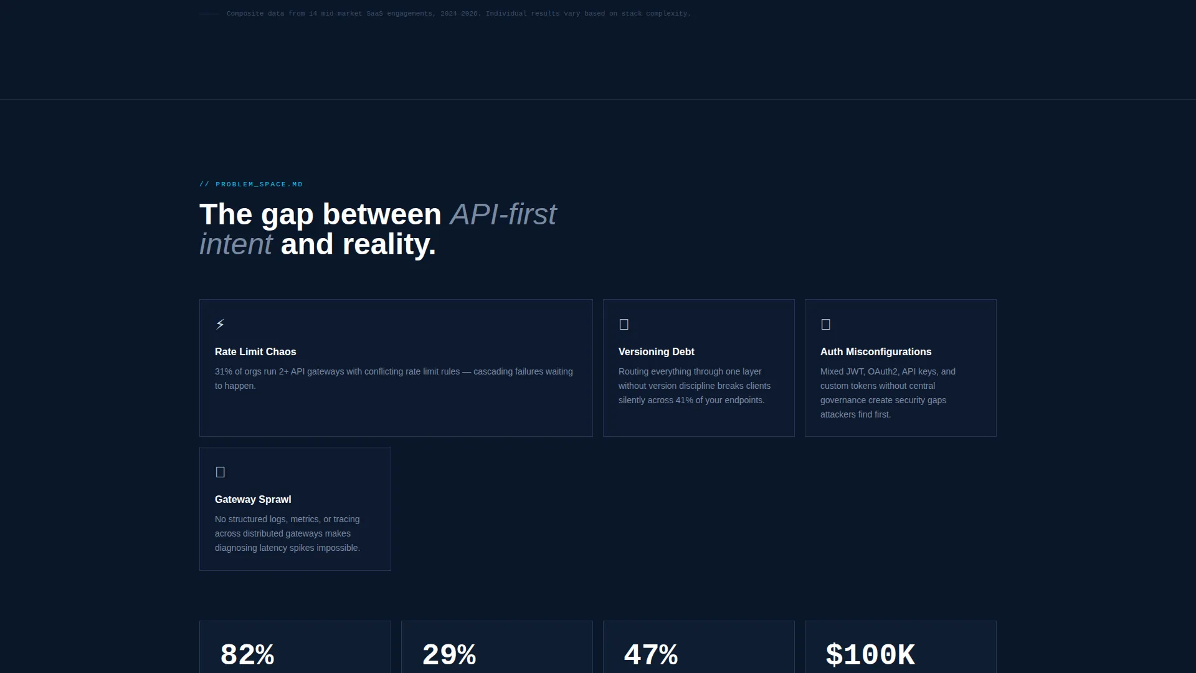Click the 'Mixed JWT, OAuth2, API keys' description
Viewport: 1196px width, 673px height.
pyautogui.click(x=888, y=393)
